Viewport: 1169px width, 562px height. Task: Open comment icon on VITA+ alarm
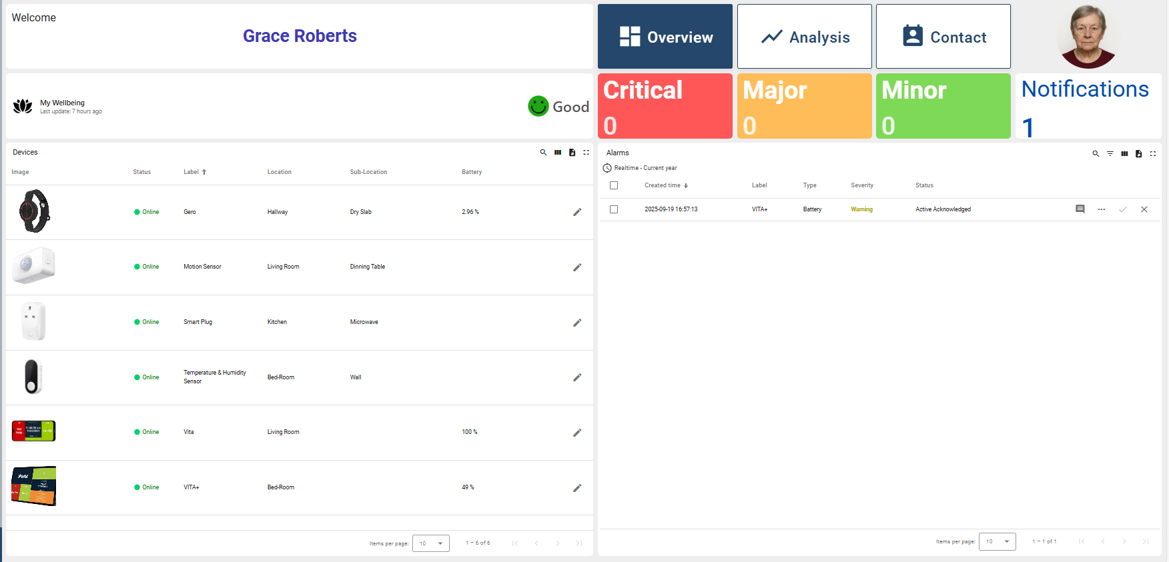1080,209
